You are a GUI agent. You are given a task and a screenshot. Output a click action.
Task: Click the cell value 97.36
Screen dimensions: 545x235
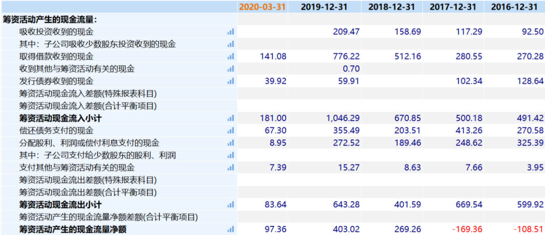click(x=276, y=229)
